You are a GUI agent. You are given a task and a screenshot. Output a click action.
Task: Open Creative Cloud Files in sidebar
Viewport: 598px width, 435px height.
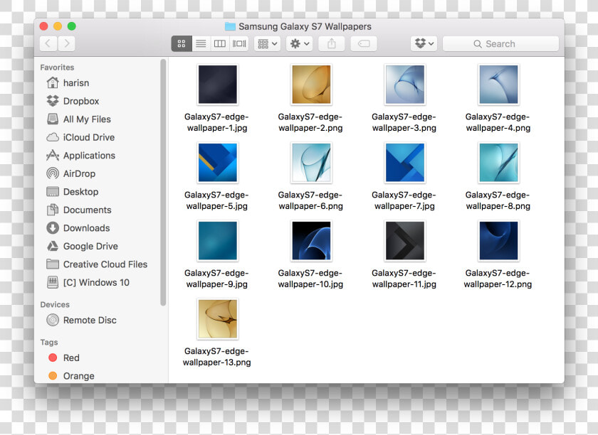[x=97, y=264]
